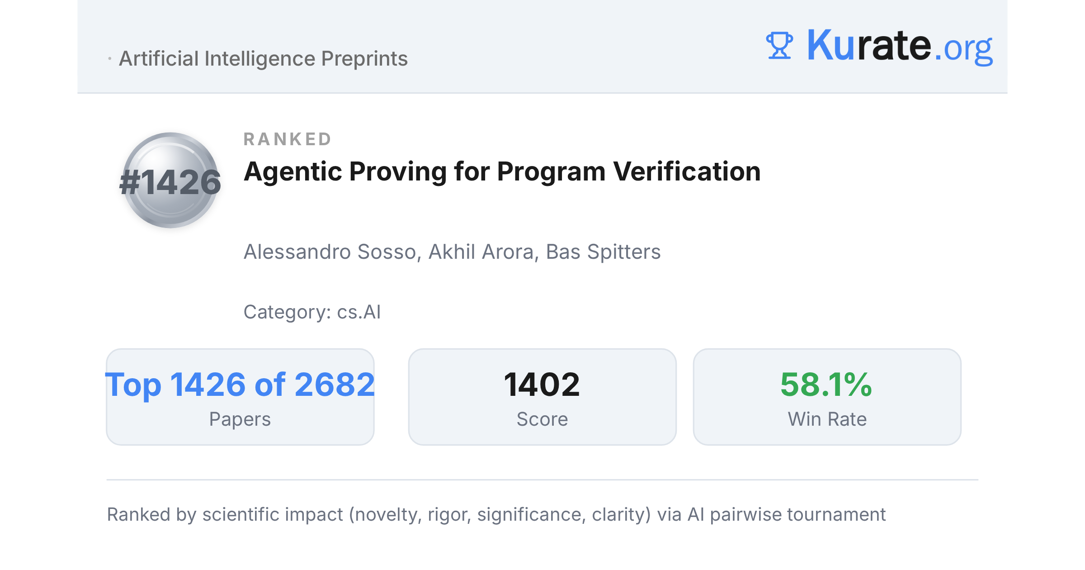The width and height of the screenshot is (1085, 570).
Task: Select author Akhil Arora
Action: [x=481, y=252]
